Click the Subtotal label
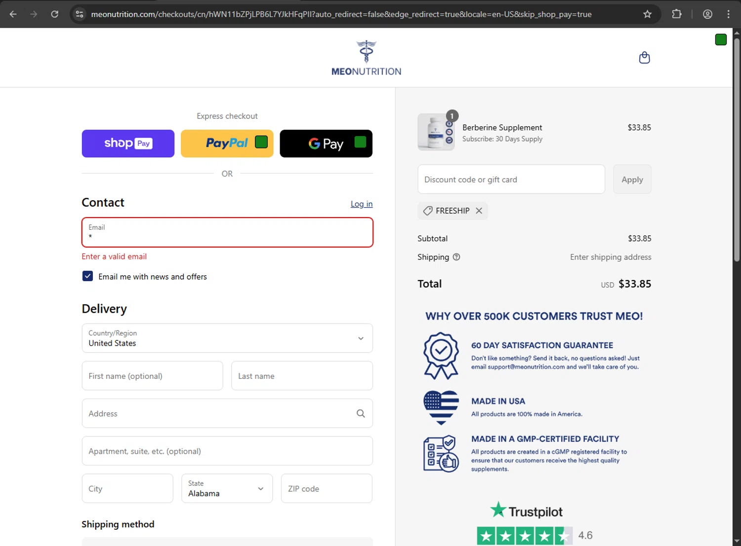This screenshot has width=741, height=546. pyautogui.click(x=432, y=238)
